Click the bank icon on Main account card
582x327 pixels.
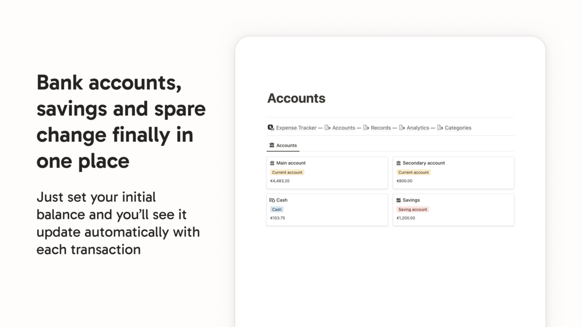pos(272,163)
